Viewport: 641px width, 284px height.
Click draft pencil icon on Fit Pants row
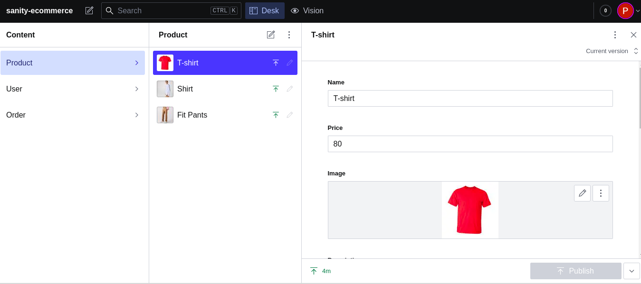coord(290,115)
